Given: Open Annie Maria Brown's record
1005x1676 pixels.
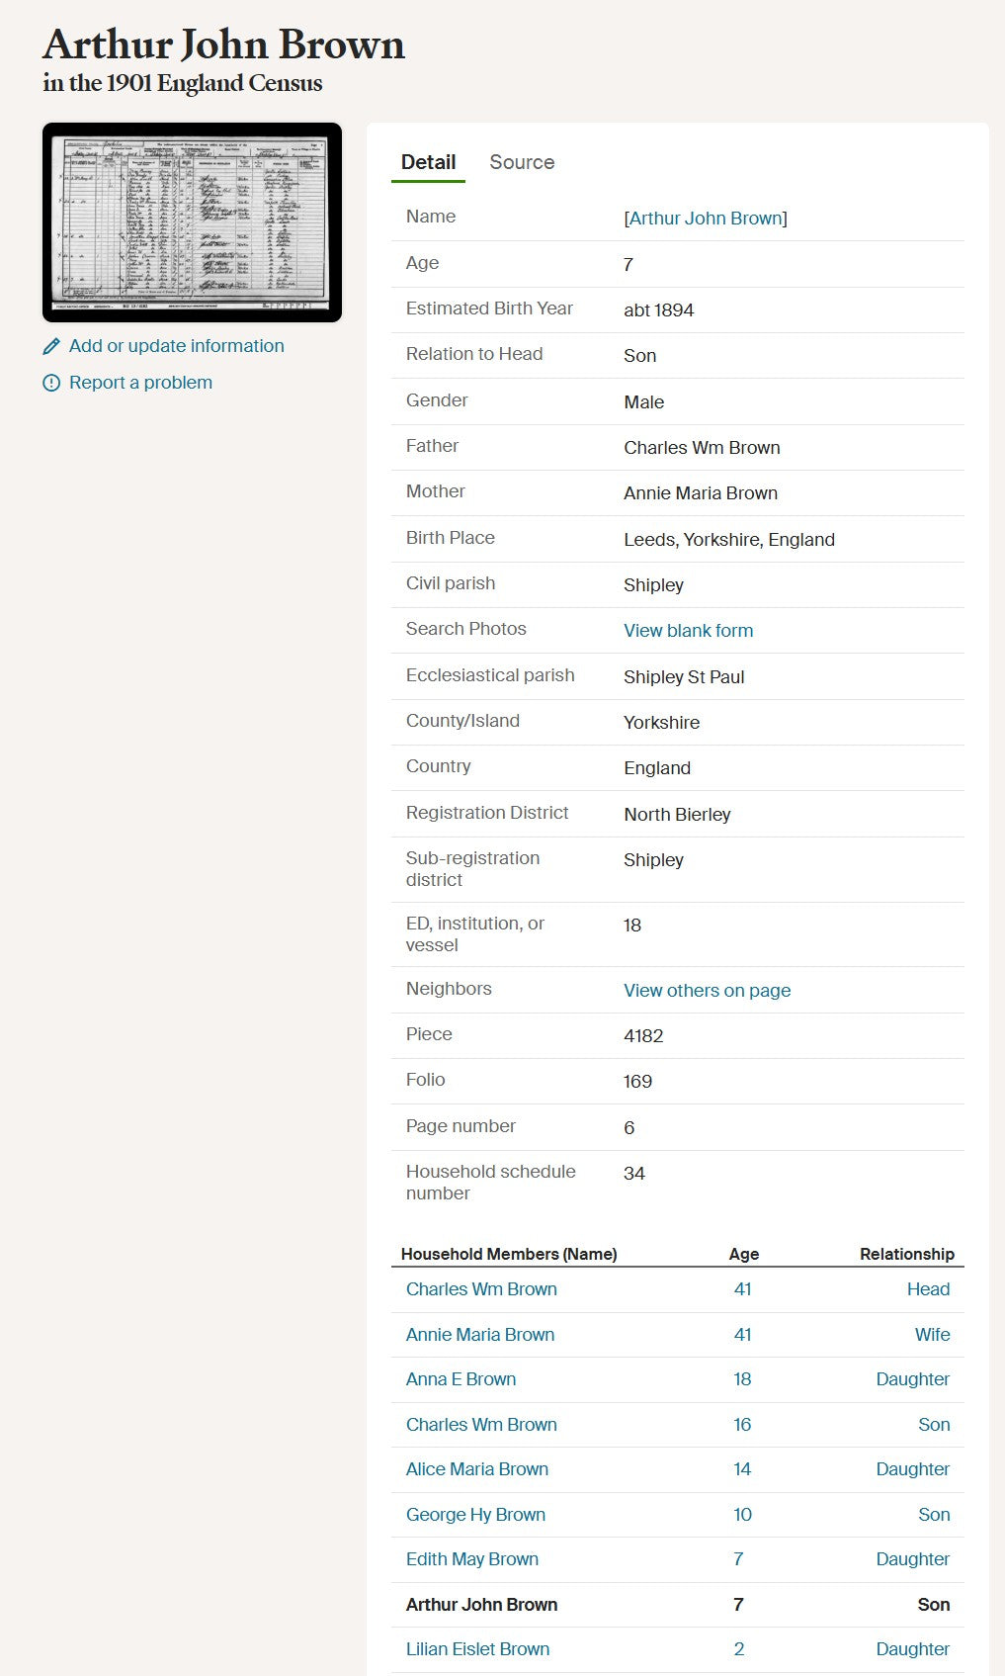Looking at the screenshot, I should click(480, 1335).
